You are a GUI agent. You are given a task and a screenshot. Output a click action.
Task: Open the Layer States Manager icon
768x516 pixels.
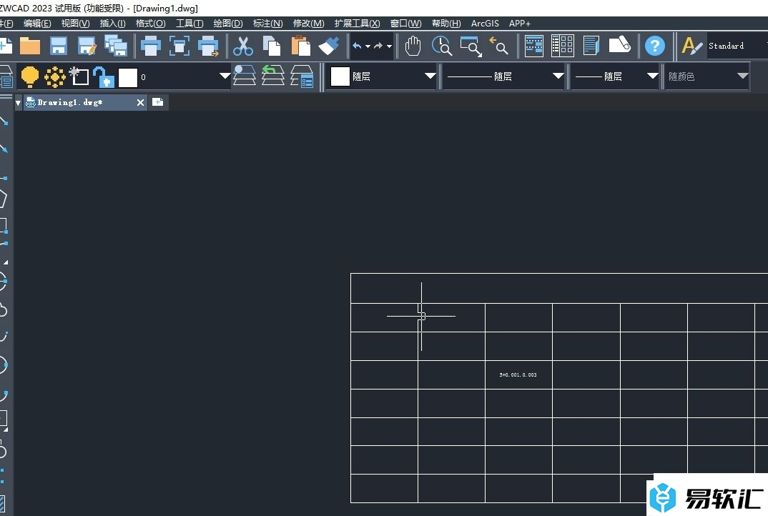(302, 76)
